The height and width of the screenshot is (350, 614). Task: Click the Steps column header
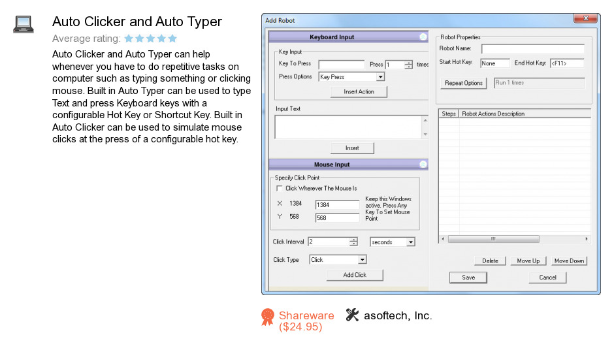[x=449, y=114]
